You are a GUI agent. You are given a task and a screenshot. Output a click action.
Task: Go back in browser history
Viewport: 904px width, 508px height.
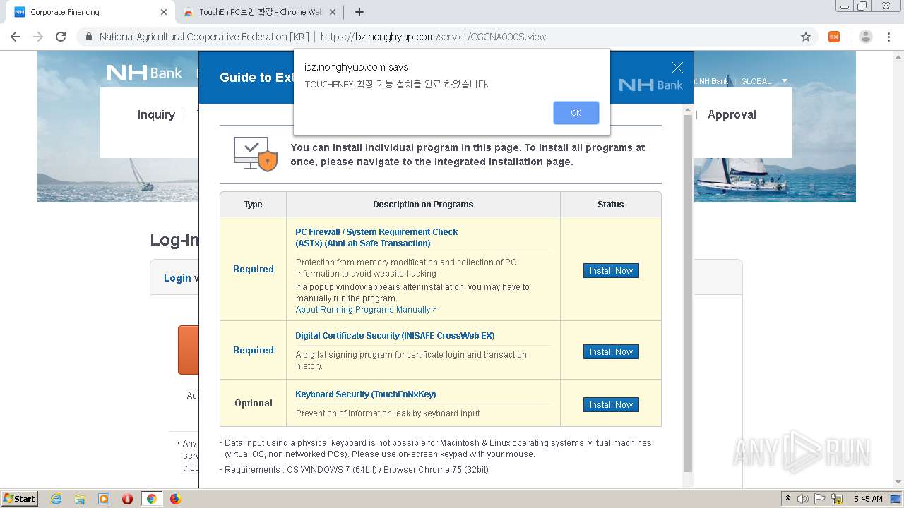tap(16, 37)
